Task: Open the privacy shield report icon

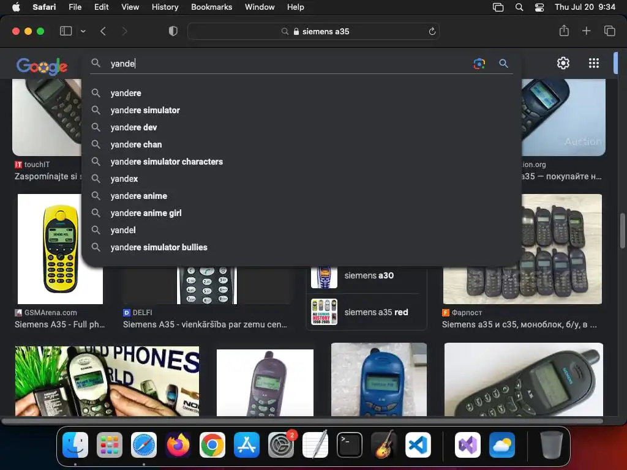Action: [x=173, y=31]
